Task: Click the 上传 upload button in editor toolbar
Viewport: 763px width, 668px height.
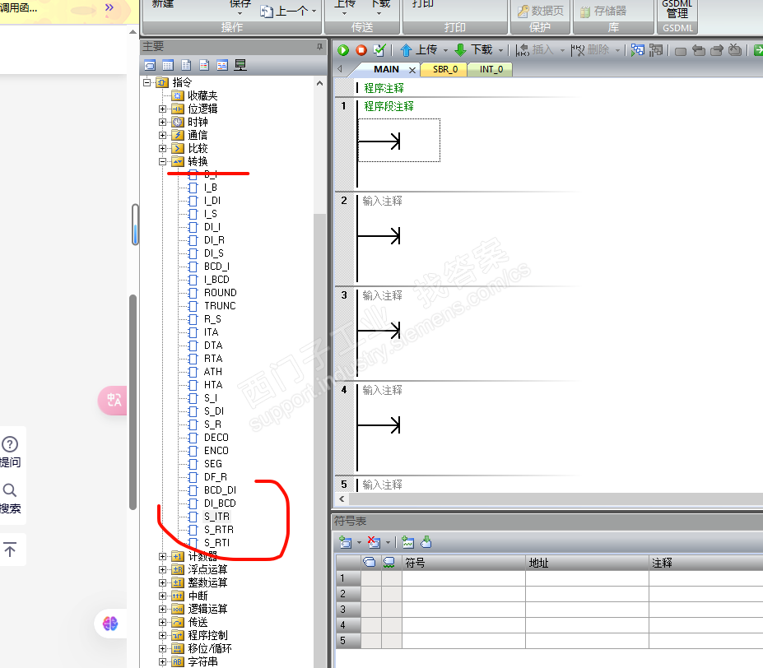Action: tap(418, 49)
